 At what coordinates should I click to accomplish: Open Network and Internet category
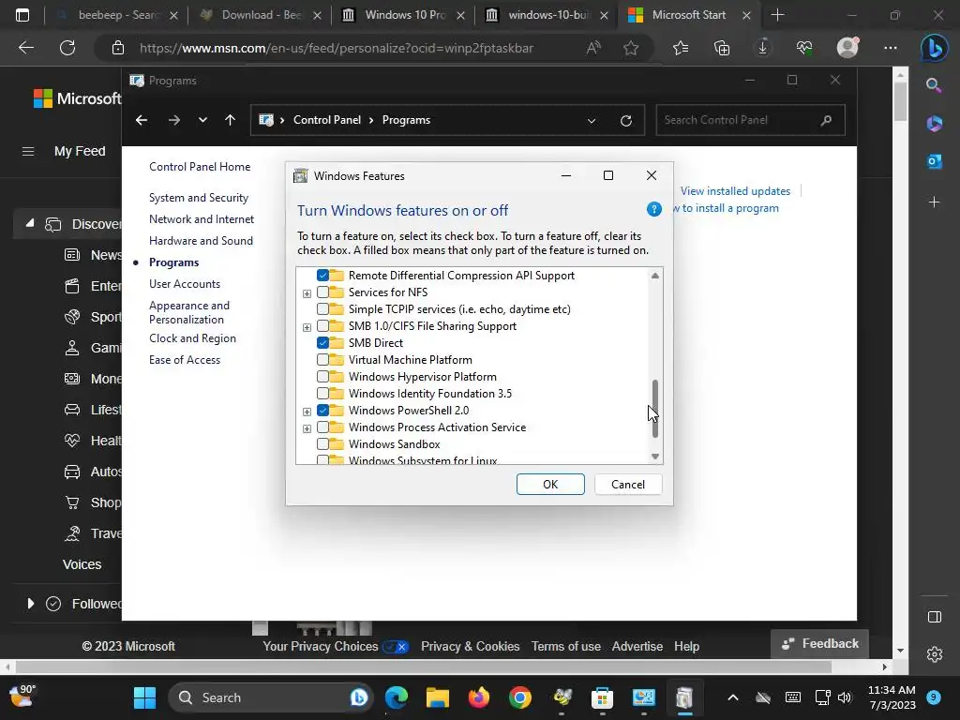point(202,219)
